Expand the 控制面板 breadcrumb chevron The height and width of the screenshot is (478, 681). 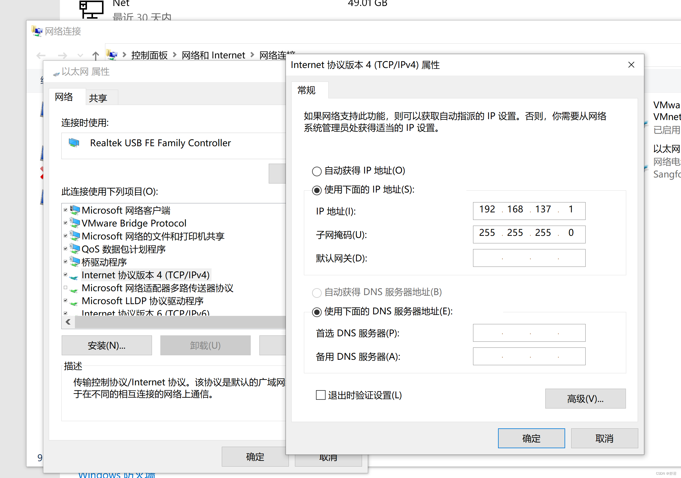tap(175, 55)
